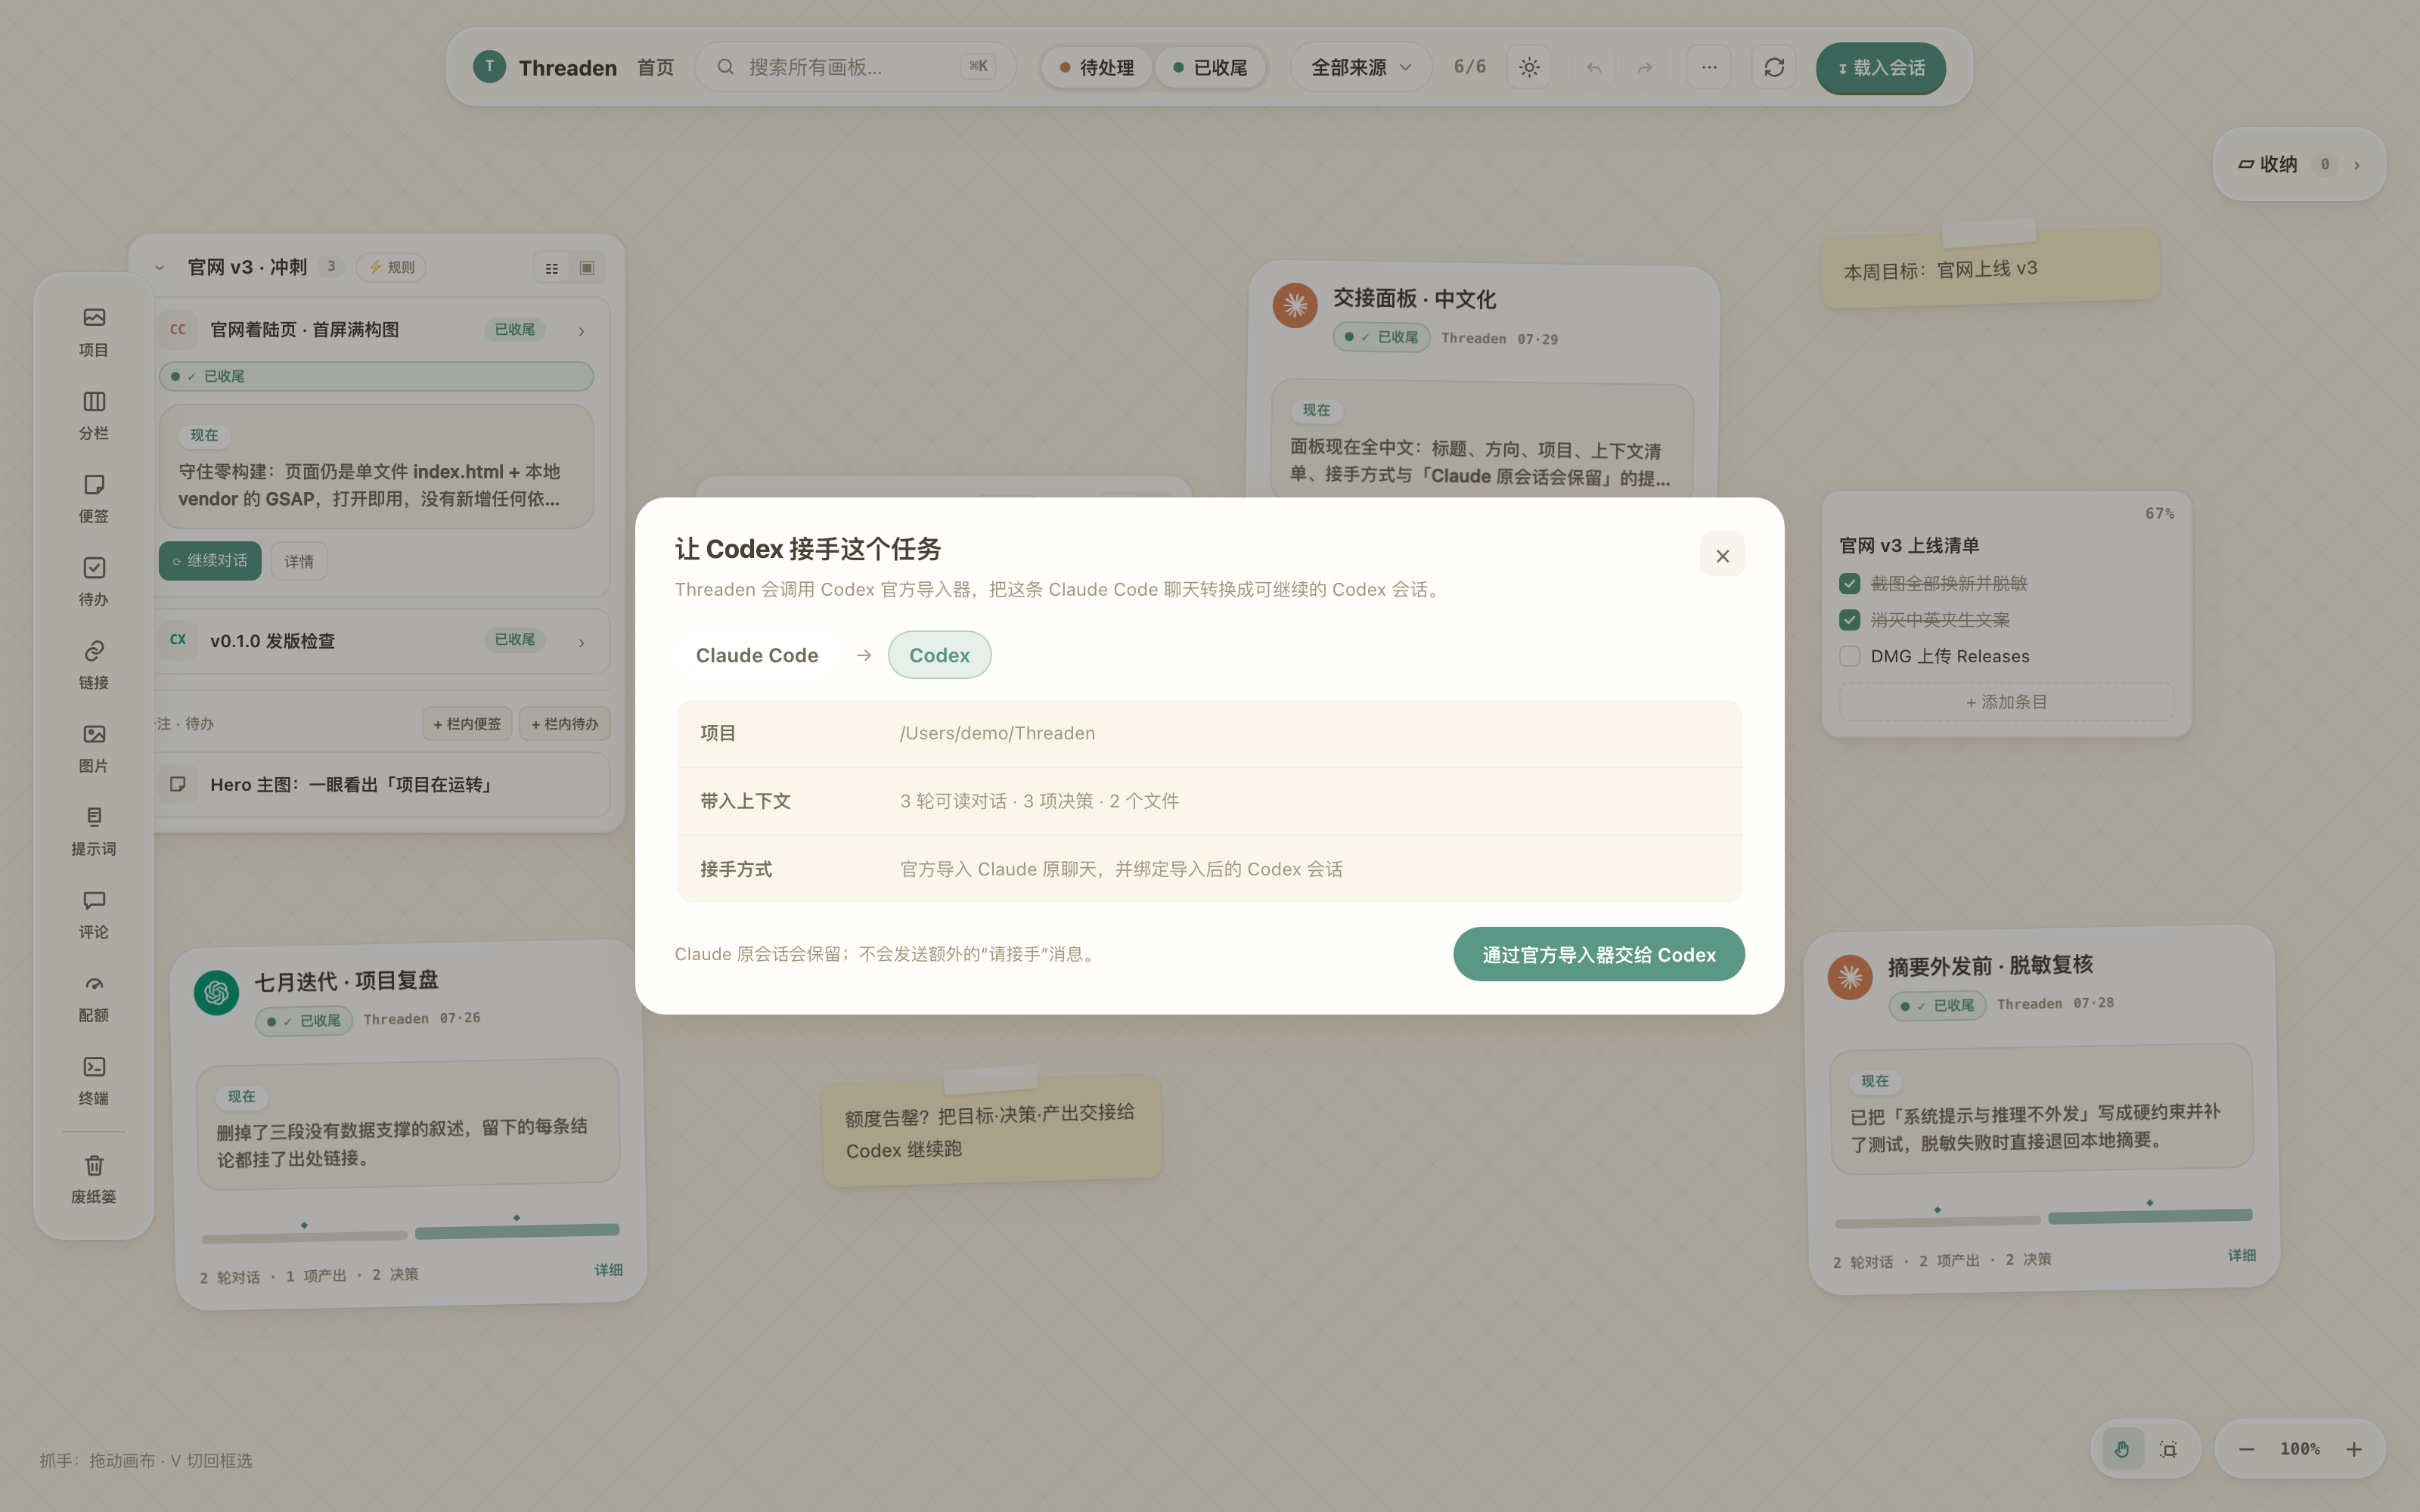The width and height of the screenshot is (2420, 1512).
Task: Close the Codex handoff dialog
Action: coord(1722,555)
